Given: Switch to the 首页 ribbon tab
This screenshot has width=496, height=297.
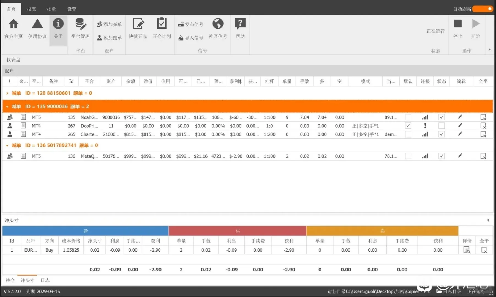Looking at the screenshot, I should coord(11,9).
